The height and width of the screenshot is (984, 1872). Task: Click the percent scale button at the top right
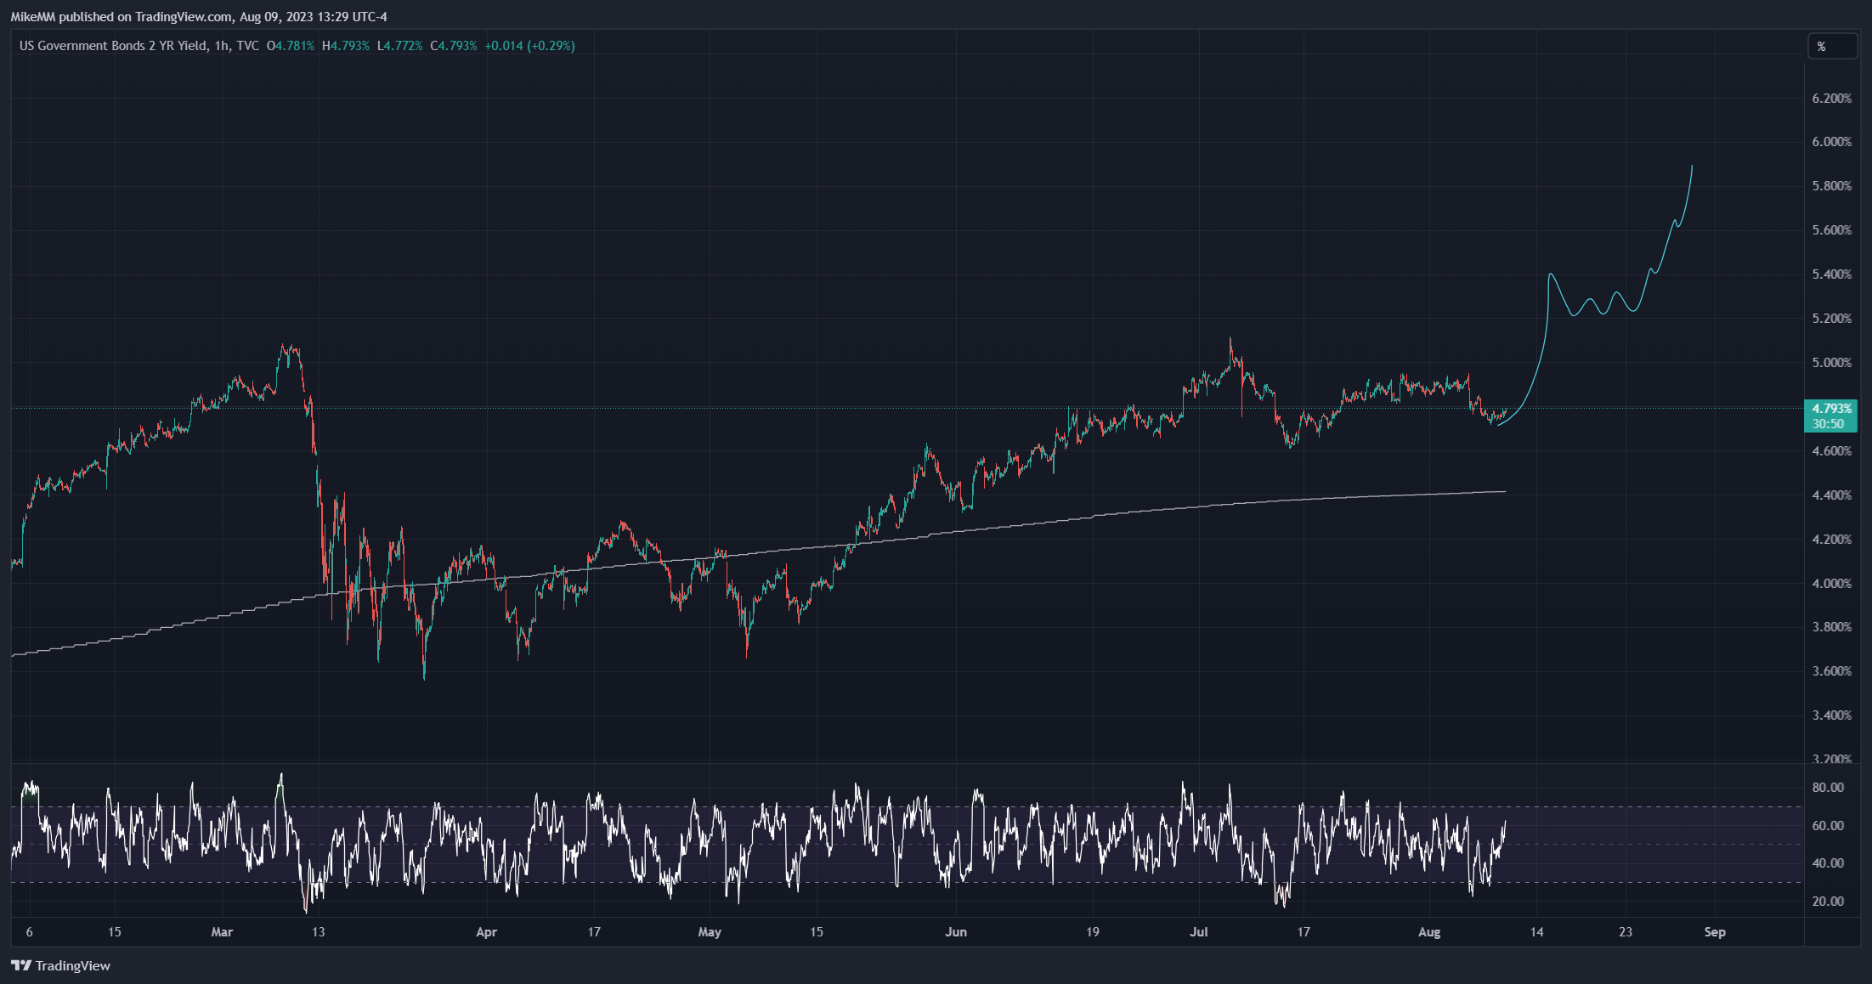tap(1832, 47)
